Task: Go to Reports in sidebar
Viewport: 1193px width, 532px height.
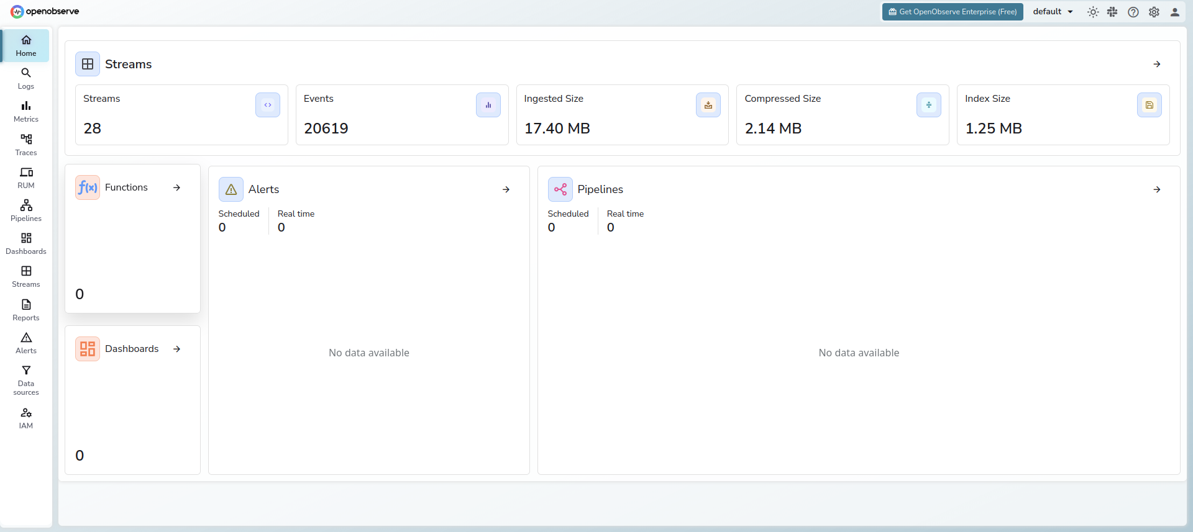Action: 26,310
